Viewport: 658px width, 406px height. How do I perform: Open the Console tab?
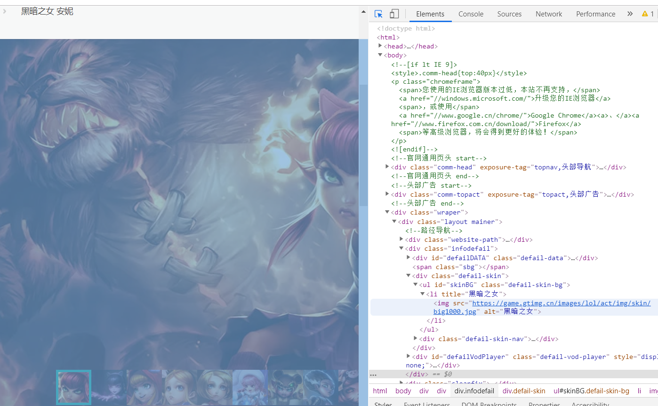coord(471,14)
